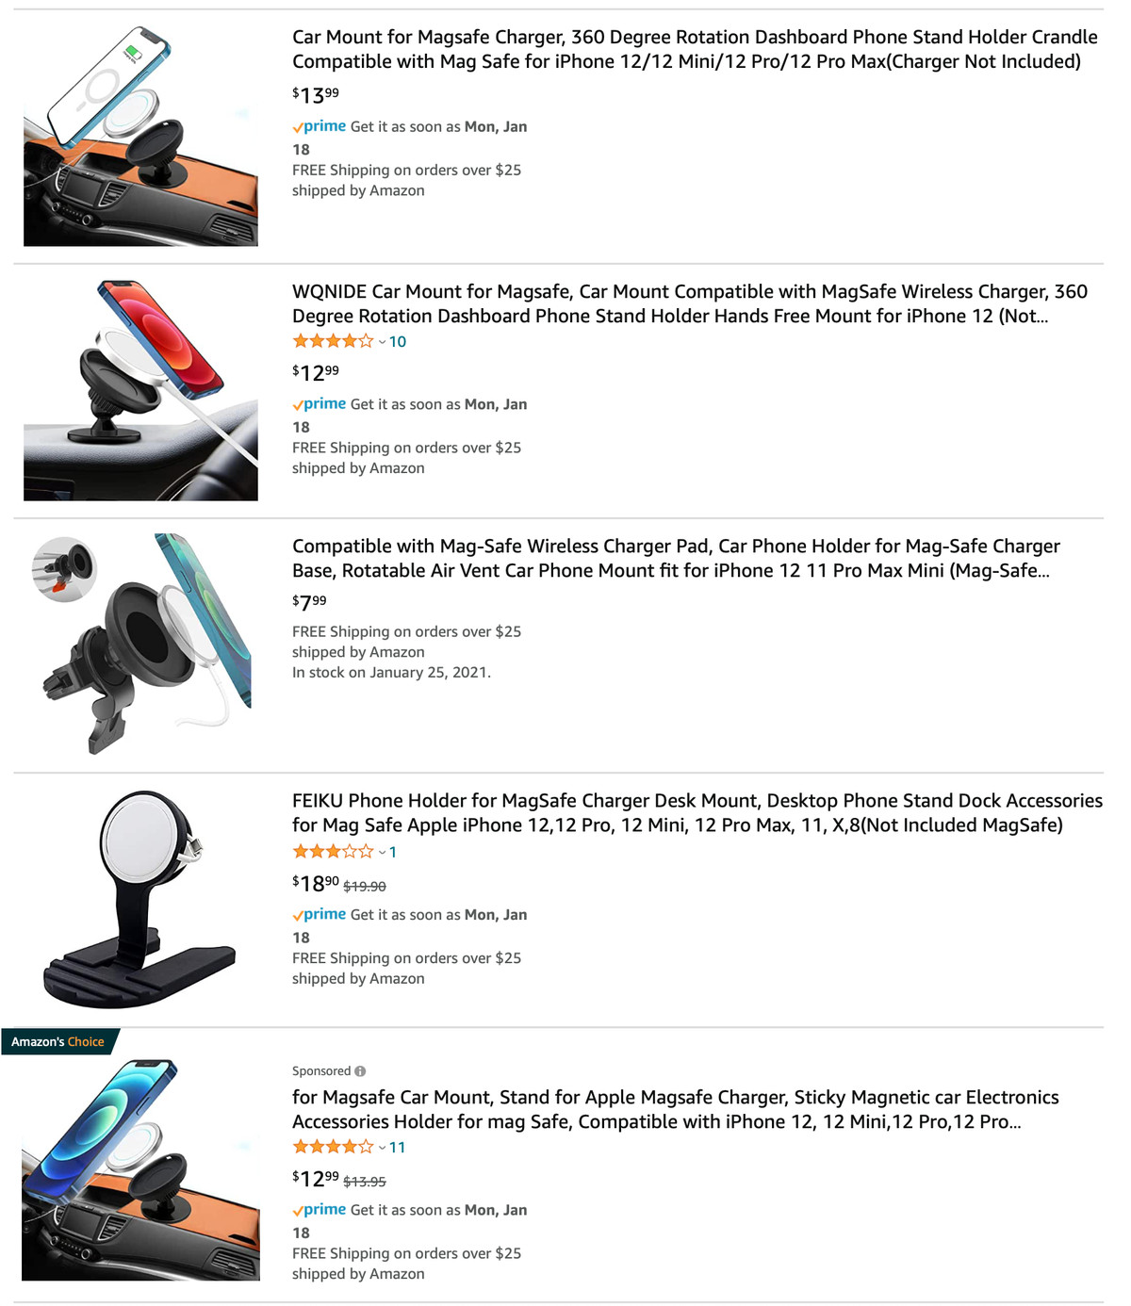The height and width of the screenshot is (1306, 1131).
Task: Click the $7.99 price
Action: (309, 601)
